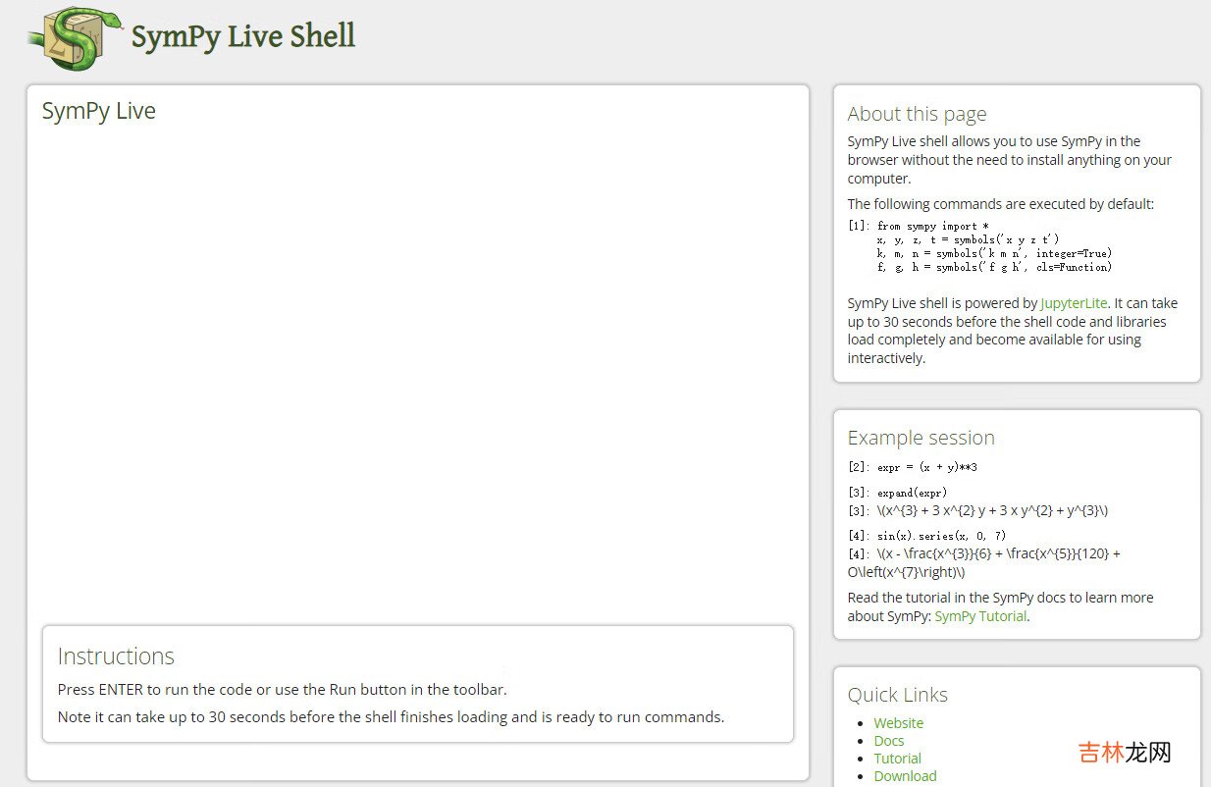
Task: Go to Website in Quick Links
Action: pyautogui.click(x=898, y=723)
